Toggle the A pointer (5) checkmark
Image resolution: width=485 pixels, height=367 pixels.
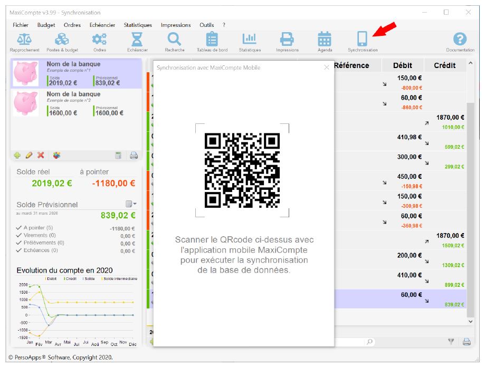point(19,228)
